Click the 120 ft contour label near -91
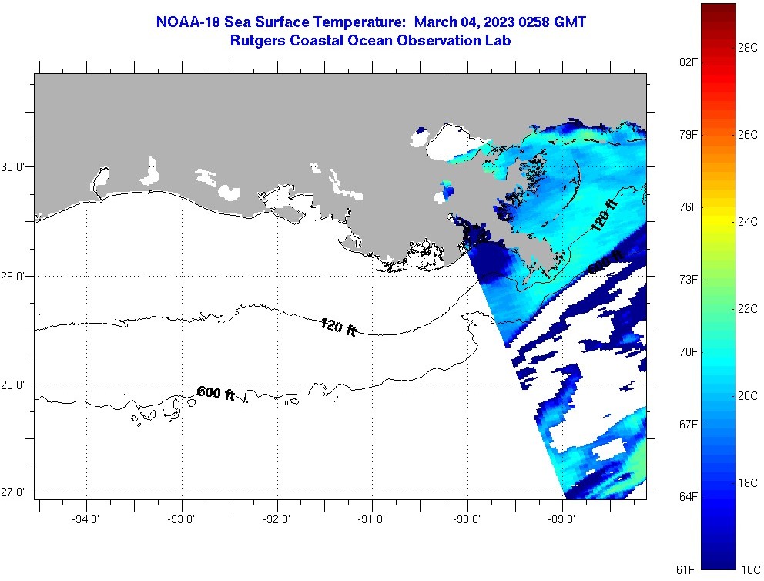This screenshot has width=764, height=581. [x=339, y=327]
